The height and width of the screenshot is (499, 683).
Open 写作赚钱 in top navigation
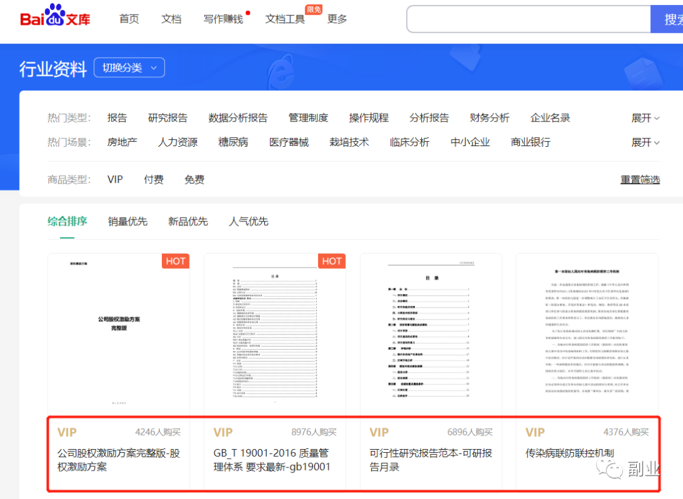coord(223,19)
